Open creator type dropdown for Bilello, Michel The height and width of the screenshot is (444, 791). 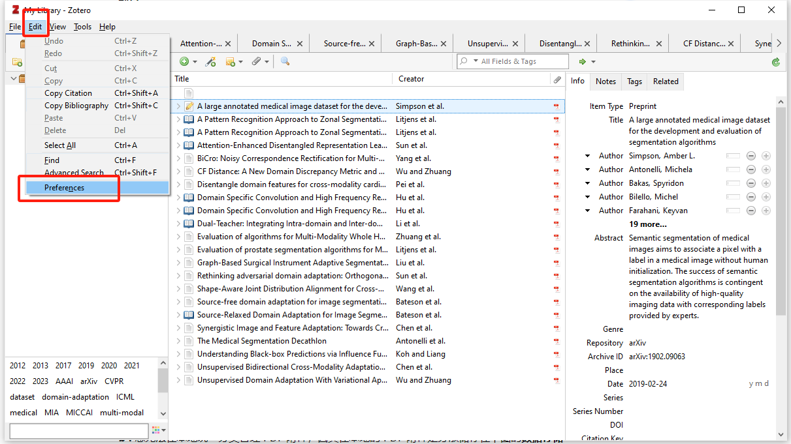[x=588, y=197]
